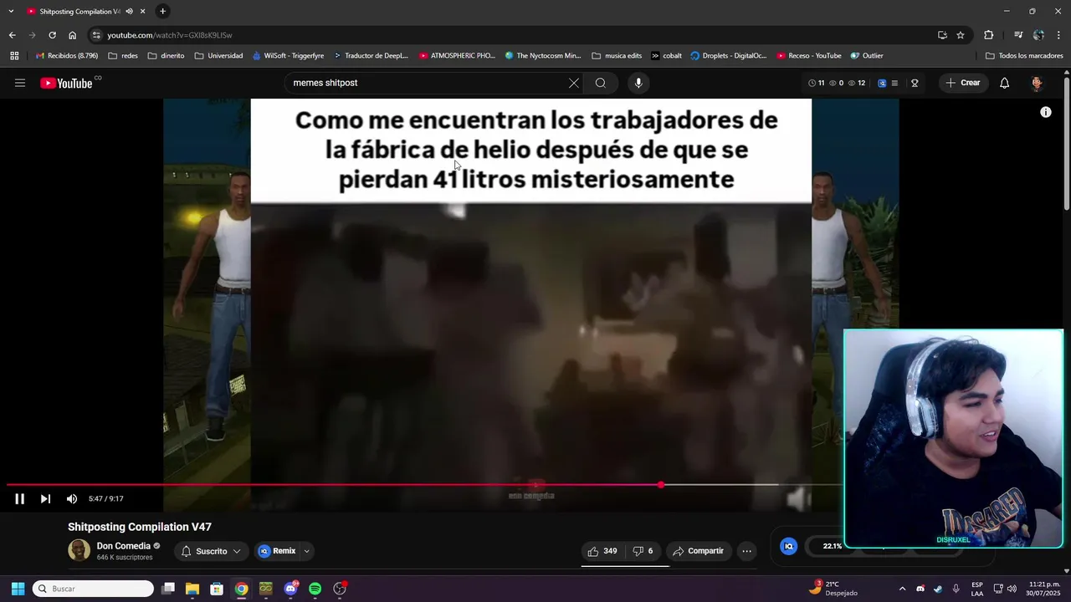Open the Don Comedia channel link
The image size is (1071, 602).
click(123, 546)
